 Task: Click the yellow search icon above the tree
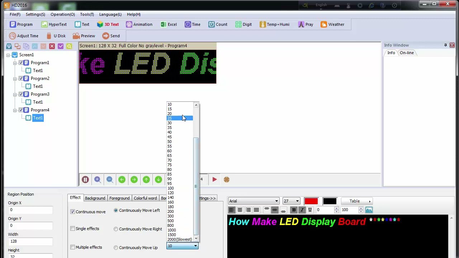pyautogui.click(x=69, y=46)
